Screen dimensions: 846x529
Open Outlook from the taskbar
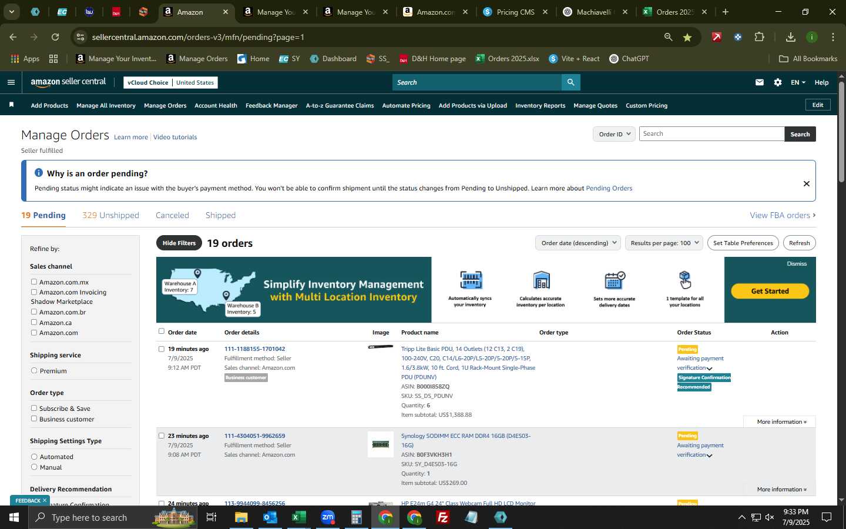point(270,517)
